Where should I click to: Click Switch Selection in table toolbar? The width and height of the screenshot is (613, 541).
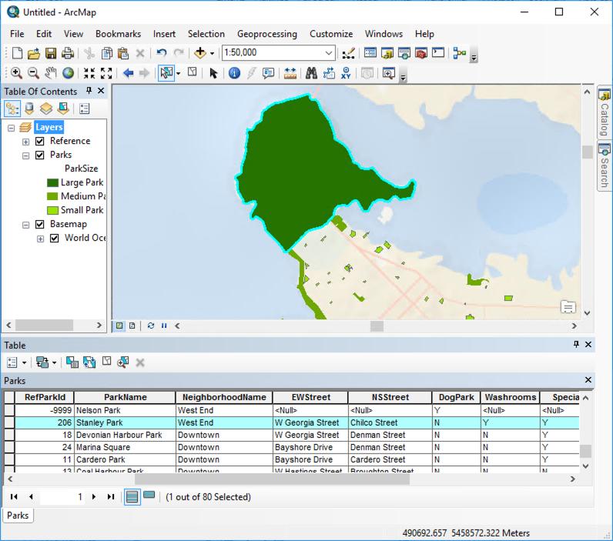pos(88,362)
